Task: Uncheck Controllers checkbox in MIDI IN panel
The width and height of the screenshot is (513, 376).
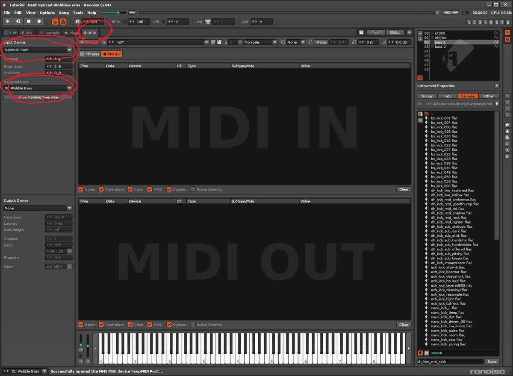Action: click(x=101, y=189)
